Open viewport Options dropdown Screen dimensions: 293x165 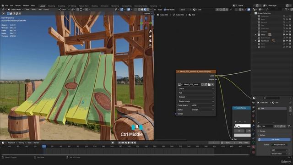(x=148, y=14)
